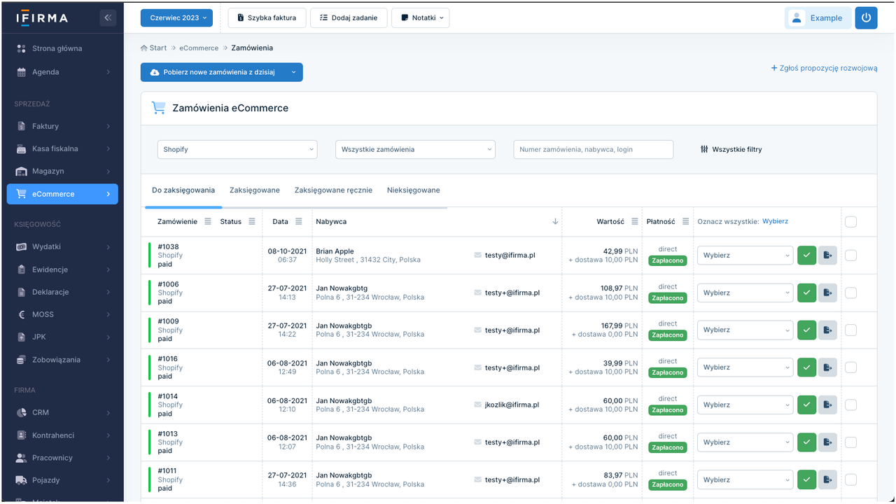Viewport: 896px width, 504px height.
Task: Click the Start breadcrumb link
Action: tap(153, 48)
